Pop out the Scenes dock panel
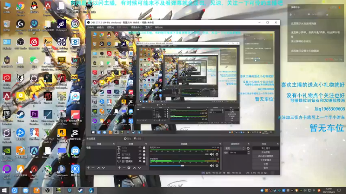This screenshot has width=346, height=194. pos(114,144)
